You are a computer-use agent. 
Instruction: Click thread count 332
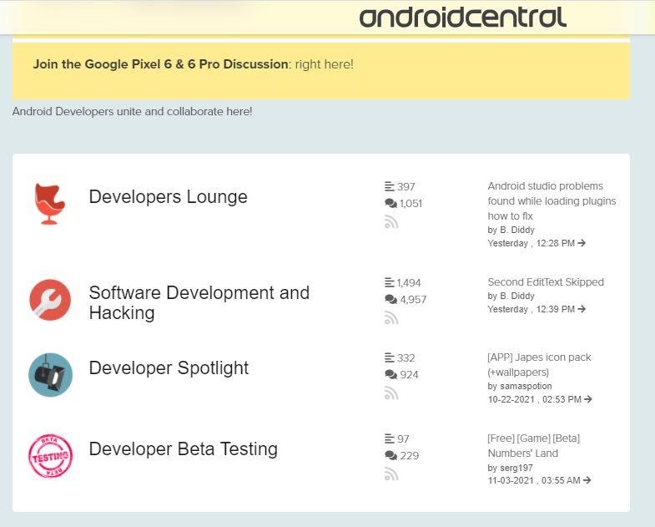(x=406, y=358)
